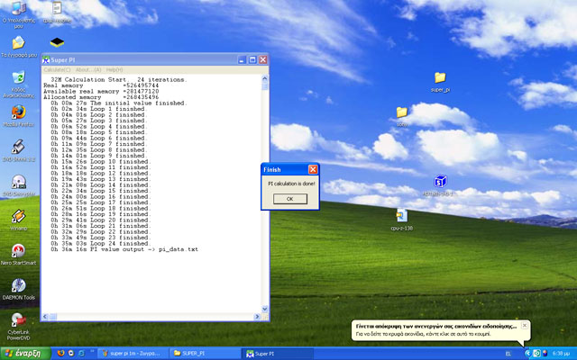Dismiss the hidden icons notification balloon
The image size is (577, 360).
(x=525, y=326)
